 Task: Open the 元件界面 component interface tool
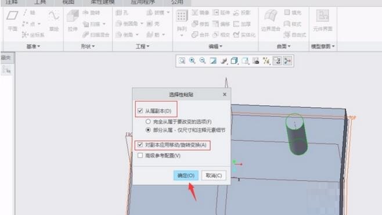pyautogui.click(x=323, y=21)
